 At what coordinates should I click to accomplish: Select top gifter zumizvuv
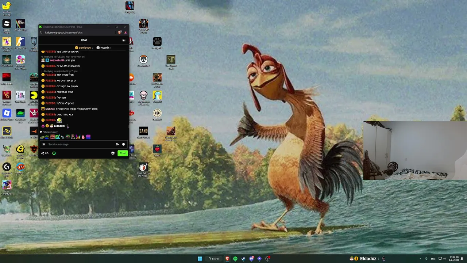tap(84, 47)
